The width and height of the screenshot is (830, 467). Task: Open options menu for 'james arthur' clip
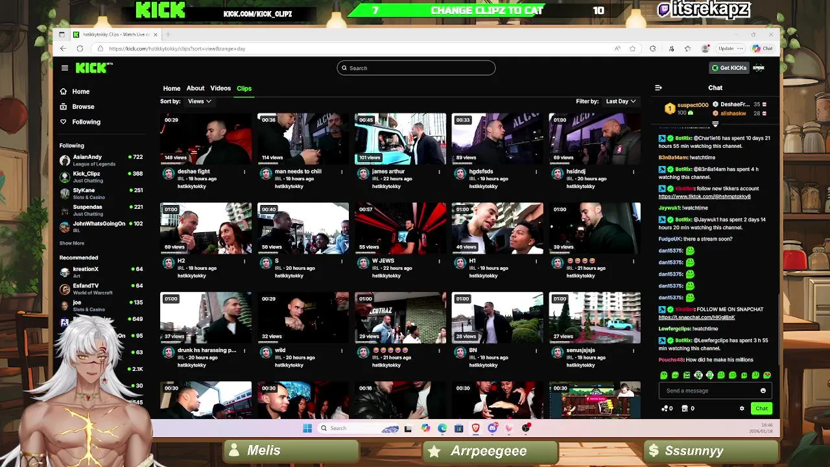439,172
